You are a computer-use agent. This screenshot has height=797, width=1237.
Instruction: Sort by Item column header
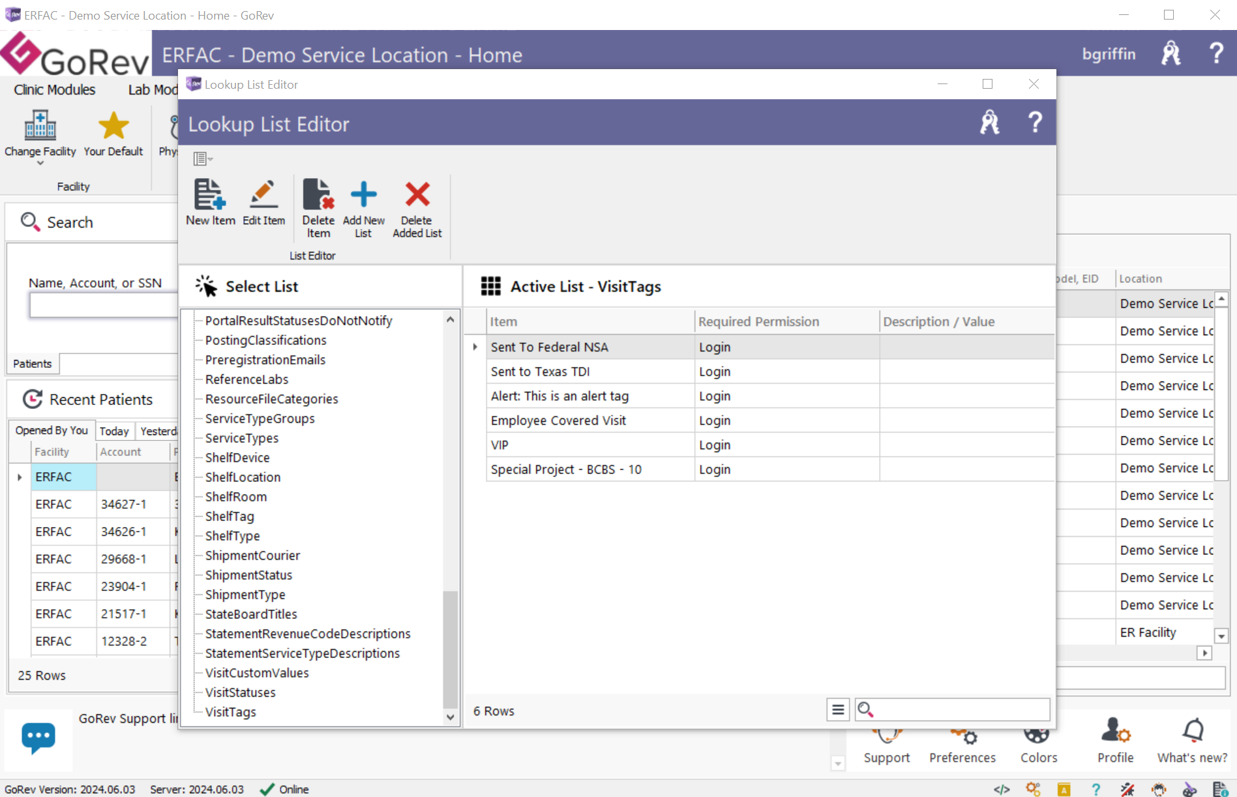[590, 322]
